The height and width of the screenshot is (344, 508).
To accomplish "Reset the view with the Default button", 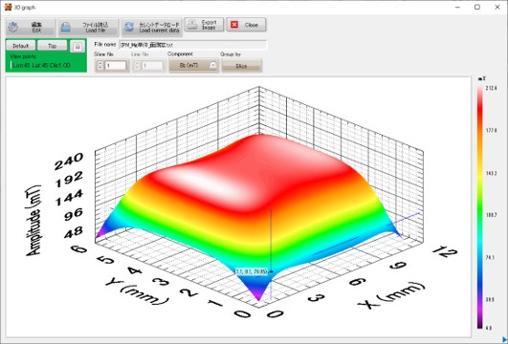I will coord(20,46).
